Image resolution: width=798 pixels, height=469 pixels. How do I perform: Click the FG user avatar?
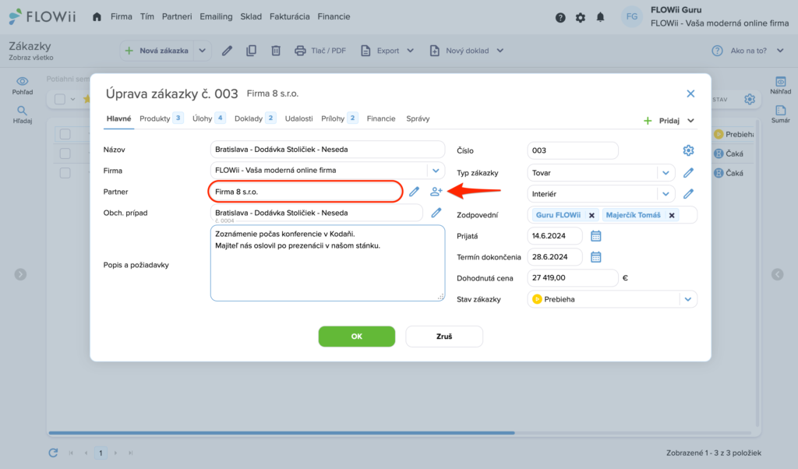pos(631,17)
